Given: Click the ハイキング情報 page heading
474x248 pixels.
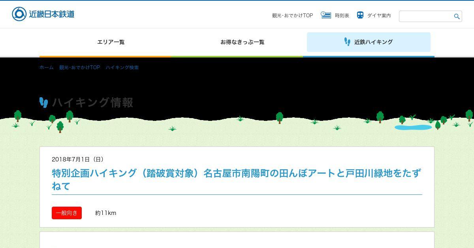Looking at the screenshot, I should 92,102.
